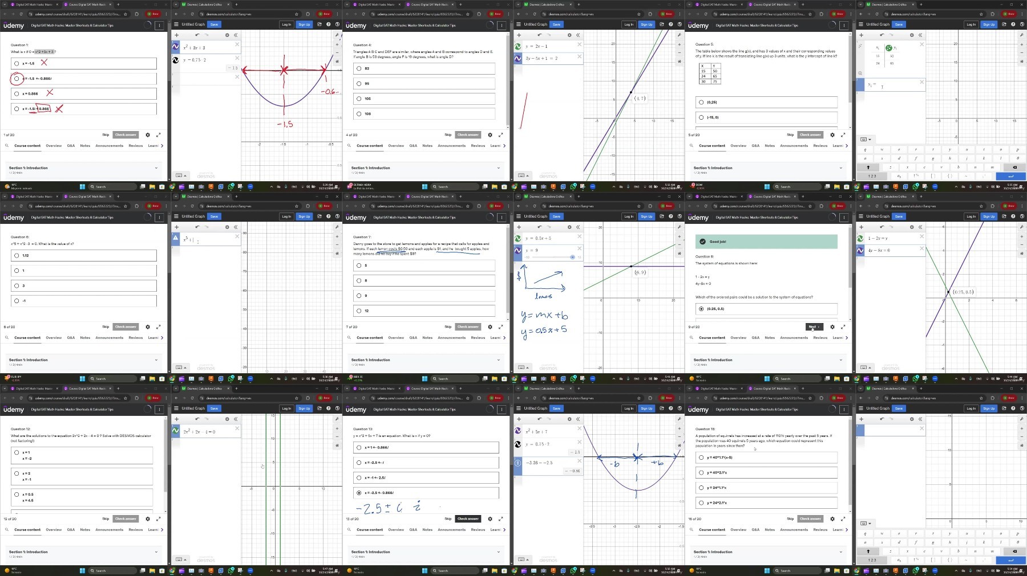Tap backspace key on Desmos keypad beside Question 16
The width and height of the screenshot is (1027, 576).
click(x=1014, y=551)
